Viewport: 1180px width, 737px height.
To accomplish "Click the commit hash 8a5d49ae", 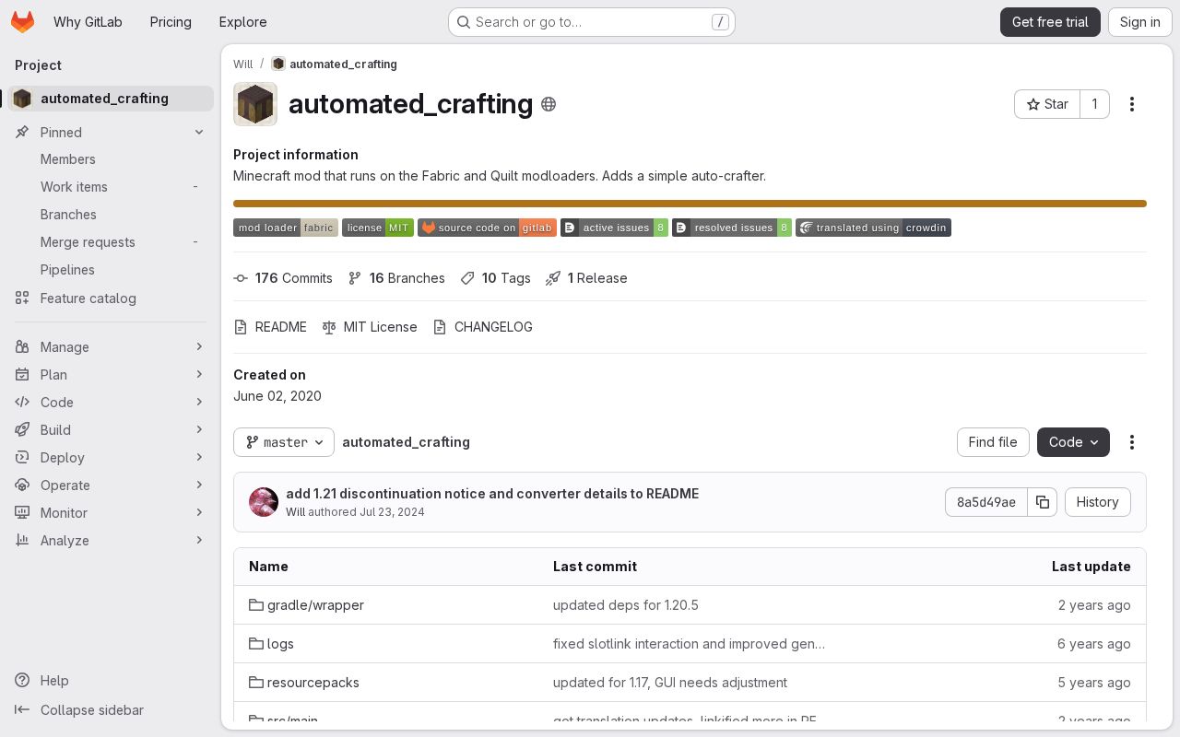I will [986, 502].
